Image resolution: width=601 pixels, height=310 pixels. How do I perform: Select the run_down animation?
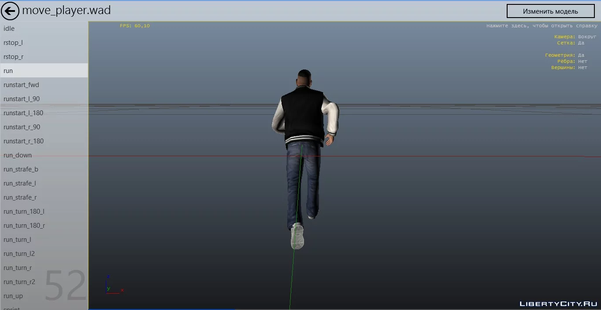[44, 155]
